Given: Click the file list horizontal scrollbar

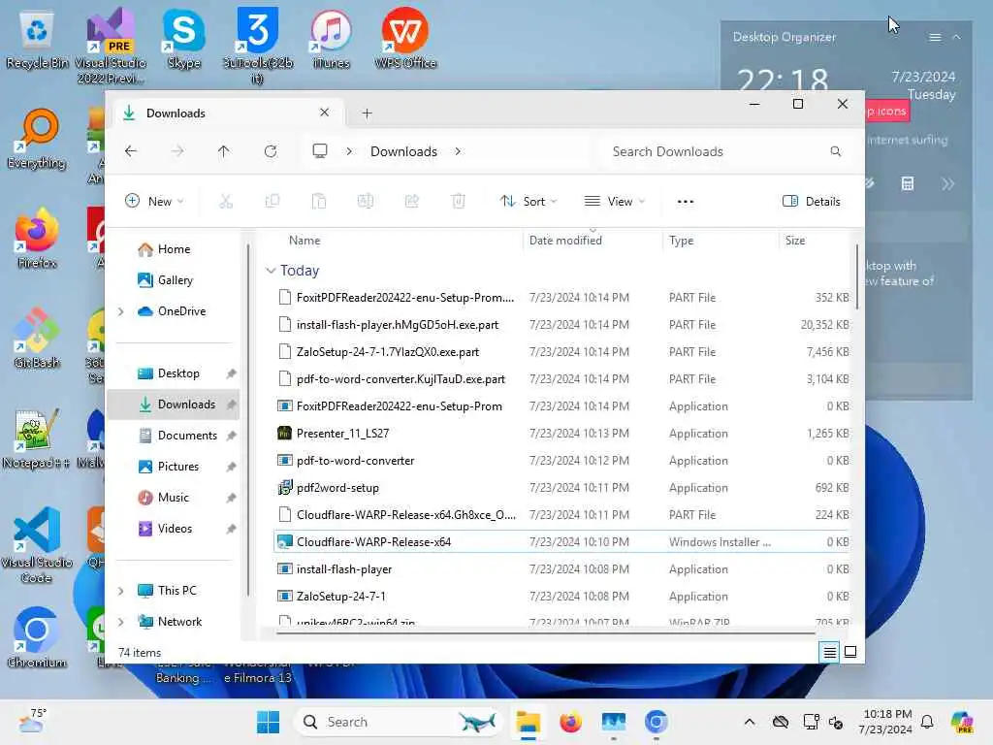Looking at the screenshot, I should coord(546,632).
